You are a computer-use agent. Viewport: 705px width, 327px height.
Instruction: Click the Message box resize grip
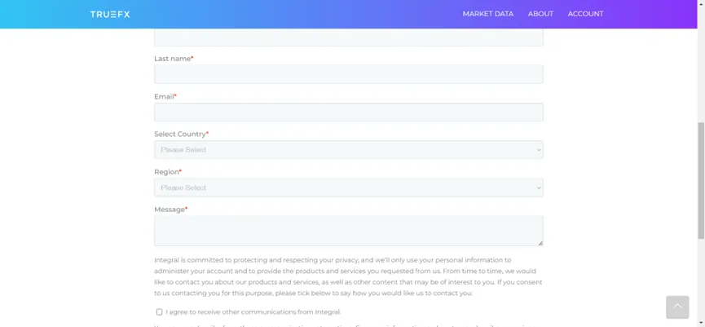(x=540, y=243)
